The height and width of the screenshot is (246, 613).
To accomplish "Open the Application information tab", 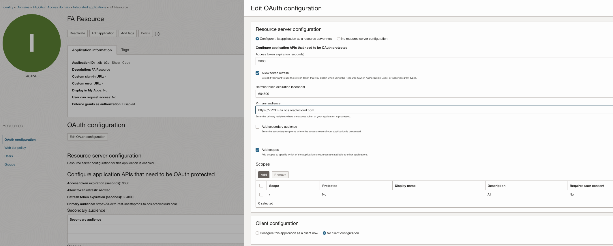I will click(x=92, y=50).
